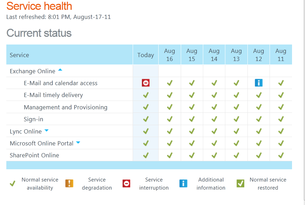305x205 pixels.
Task: Click the blue additional information icon under Aug 12
Action: [259, 83]
